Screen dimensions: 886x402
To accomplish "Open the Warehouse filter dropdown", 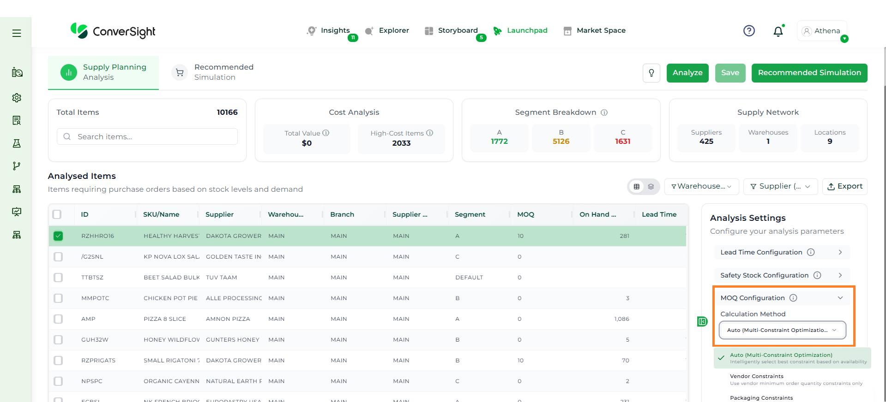I will (x=701, y=186).
